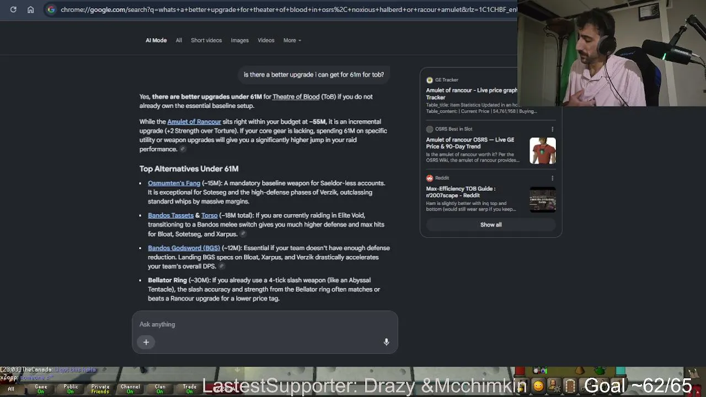Click the plus attachment button
This screenshot has height=397, width=706.
(x=146, y=342)
